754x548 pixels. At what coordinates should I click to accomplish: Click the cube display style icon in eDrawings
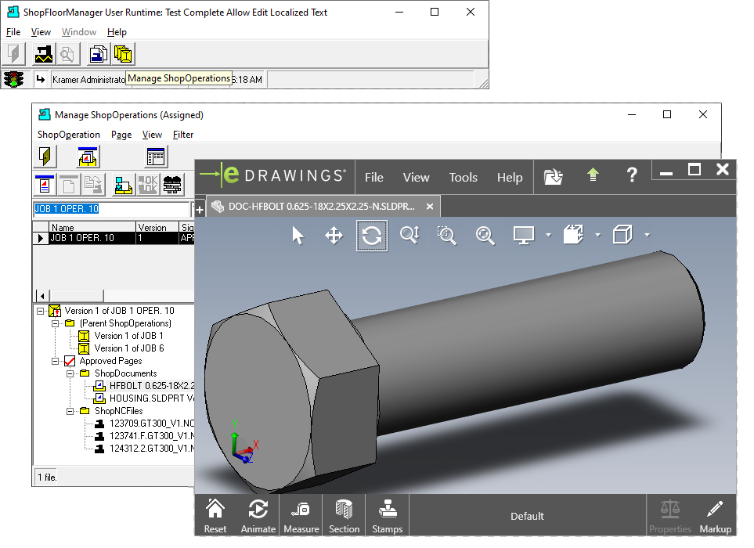[x=622, y=235]
